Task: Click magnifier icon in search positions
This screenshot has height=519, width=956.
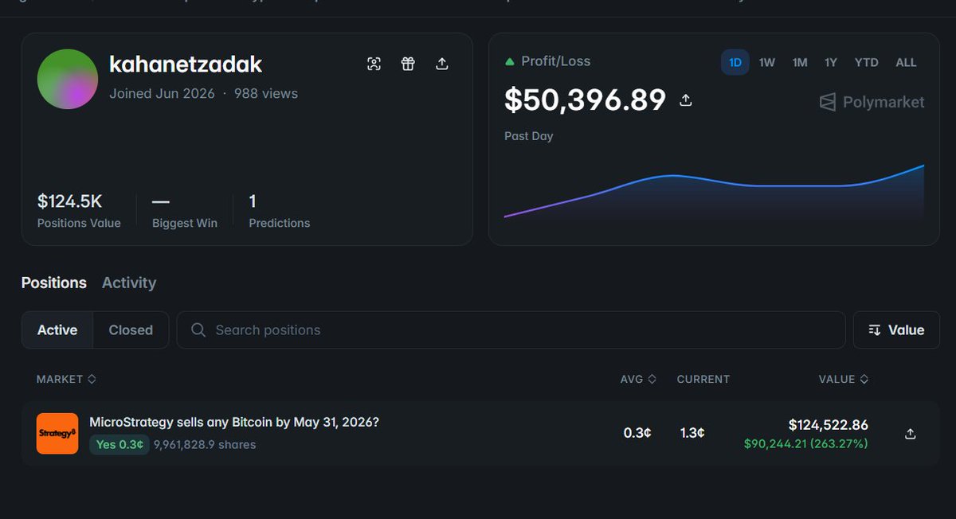Action: tap(199, 330)
